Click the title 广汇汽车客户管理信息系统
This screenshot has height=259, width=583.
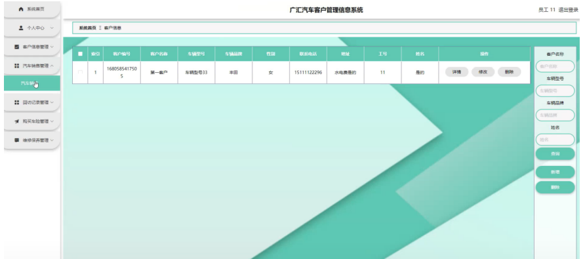[326, 10]
